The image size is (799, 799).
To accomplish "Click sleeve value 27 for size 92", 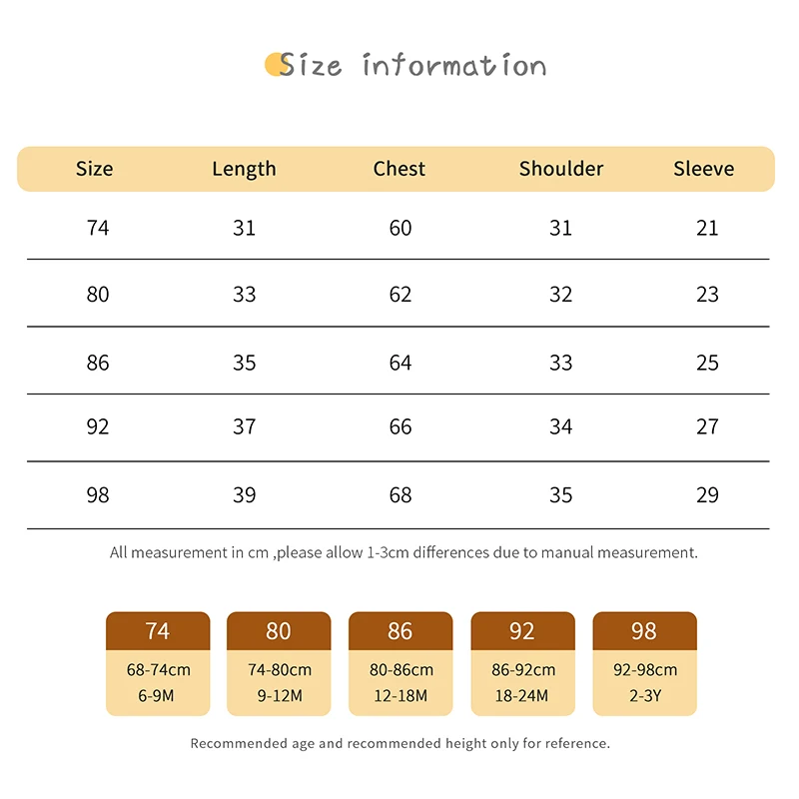I will click(x=707, y=427).
